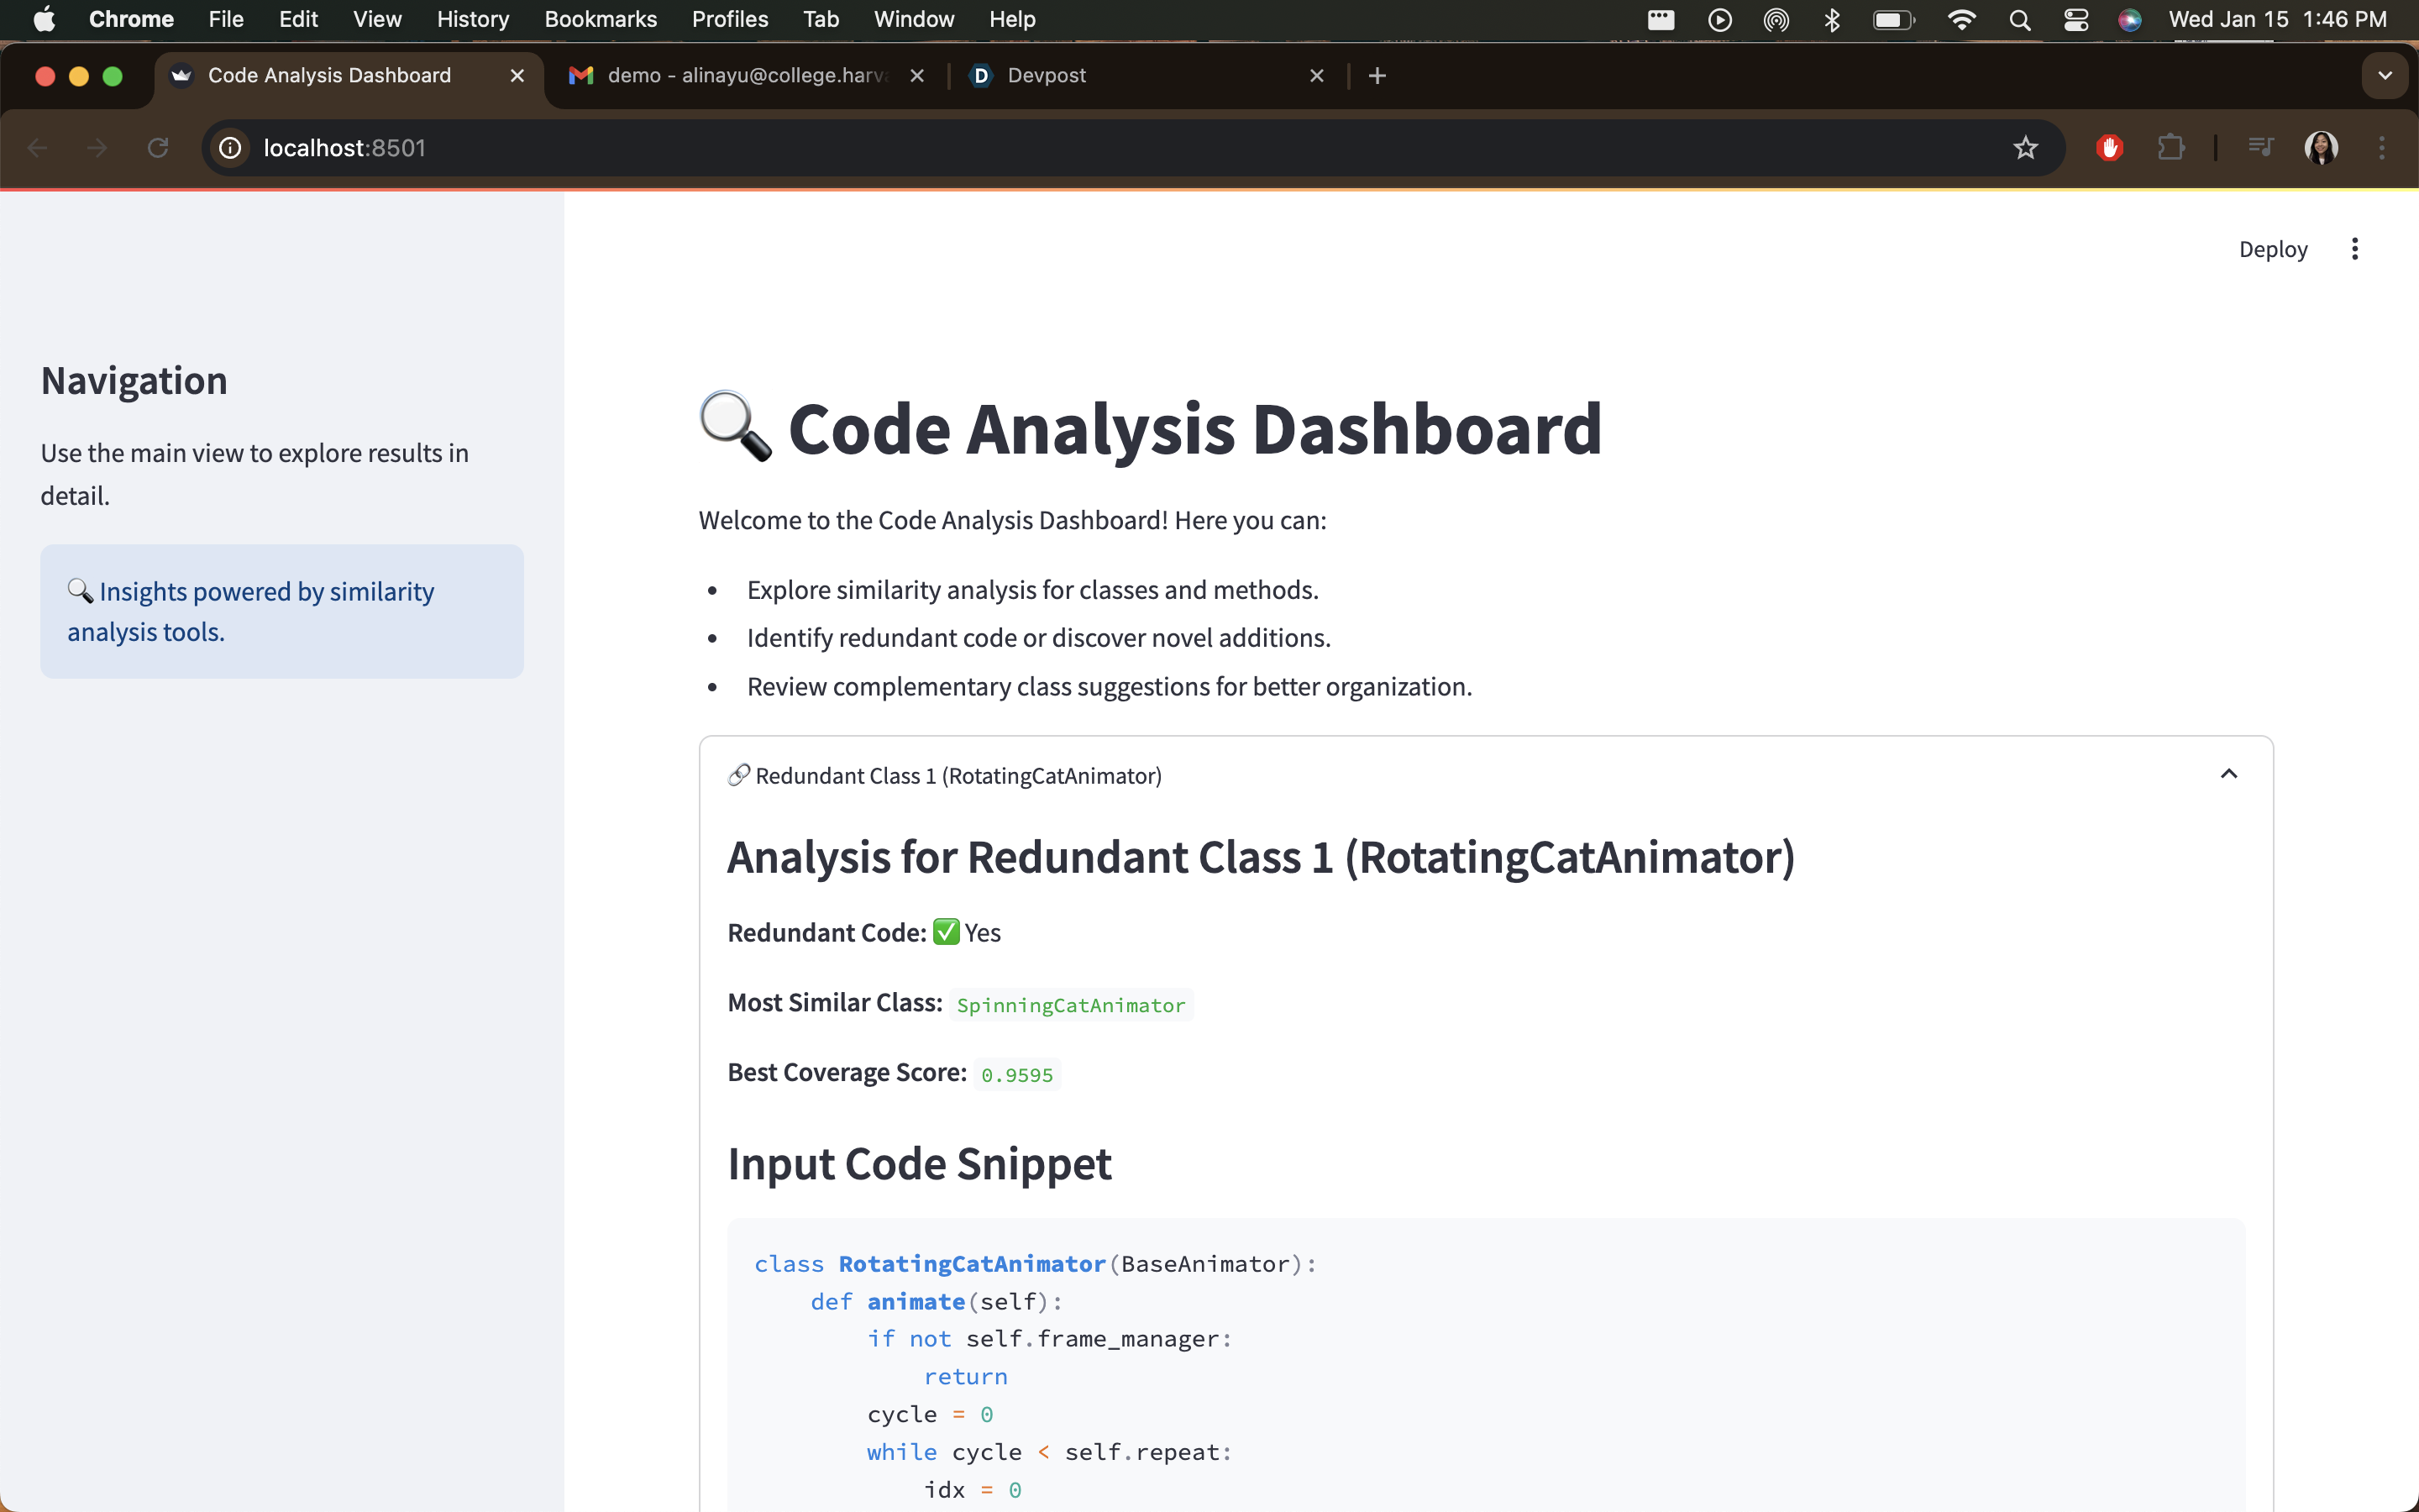Viewport: 2419px width, 1512px height.
Task: Open macOS Control Center toggles icon
Action: [2075, 20]
